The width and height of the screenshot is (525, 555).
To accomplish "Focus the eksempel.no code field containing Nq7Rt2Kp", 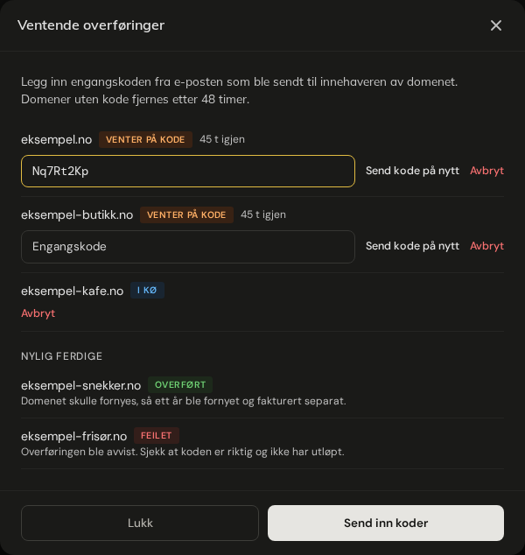I will click(x=188, y=171).
